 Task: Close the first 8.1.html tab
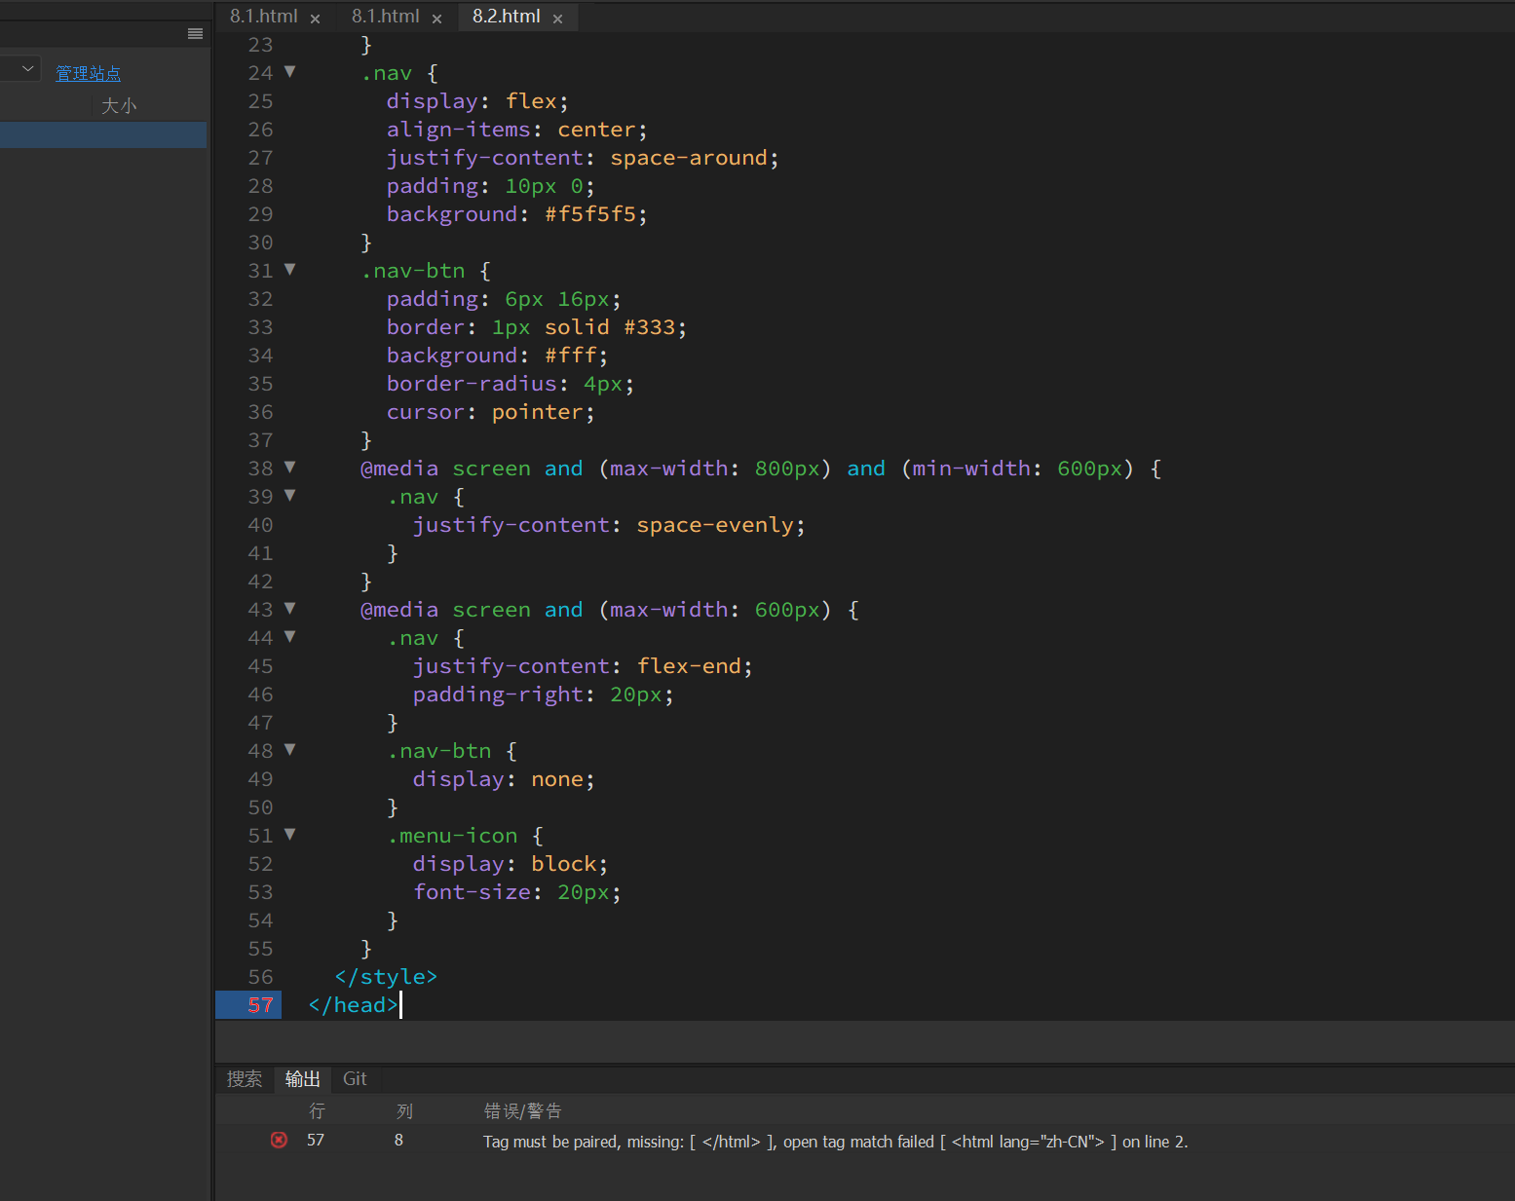[x=315, y=19]
